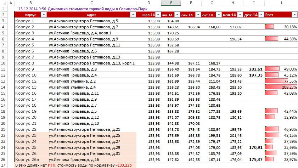Open the окт.14 column filter dropdown
The width and height of the screenshot is (298, 168).
[219, 15]
